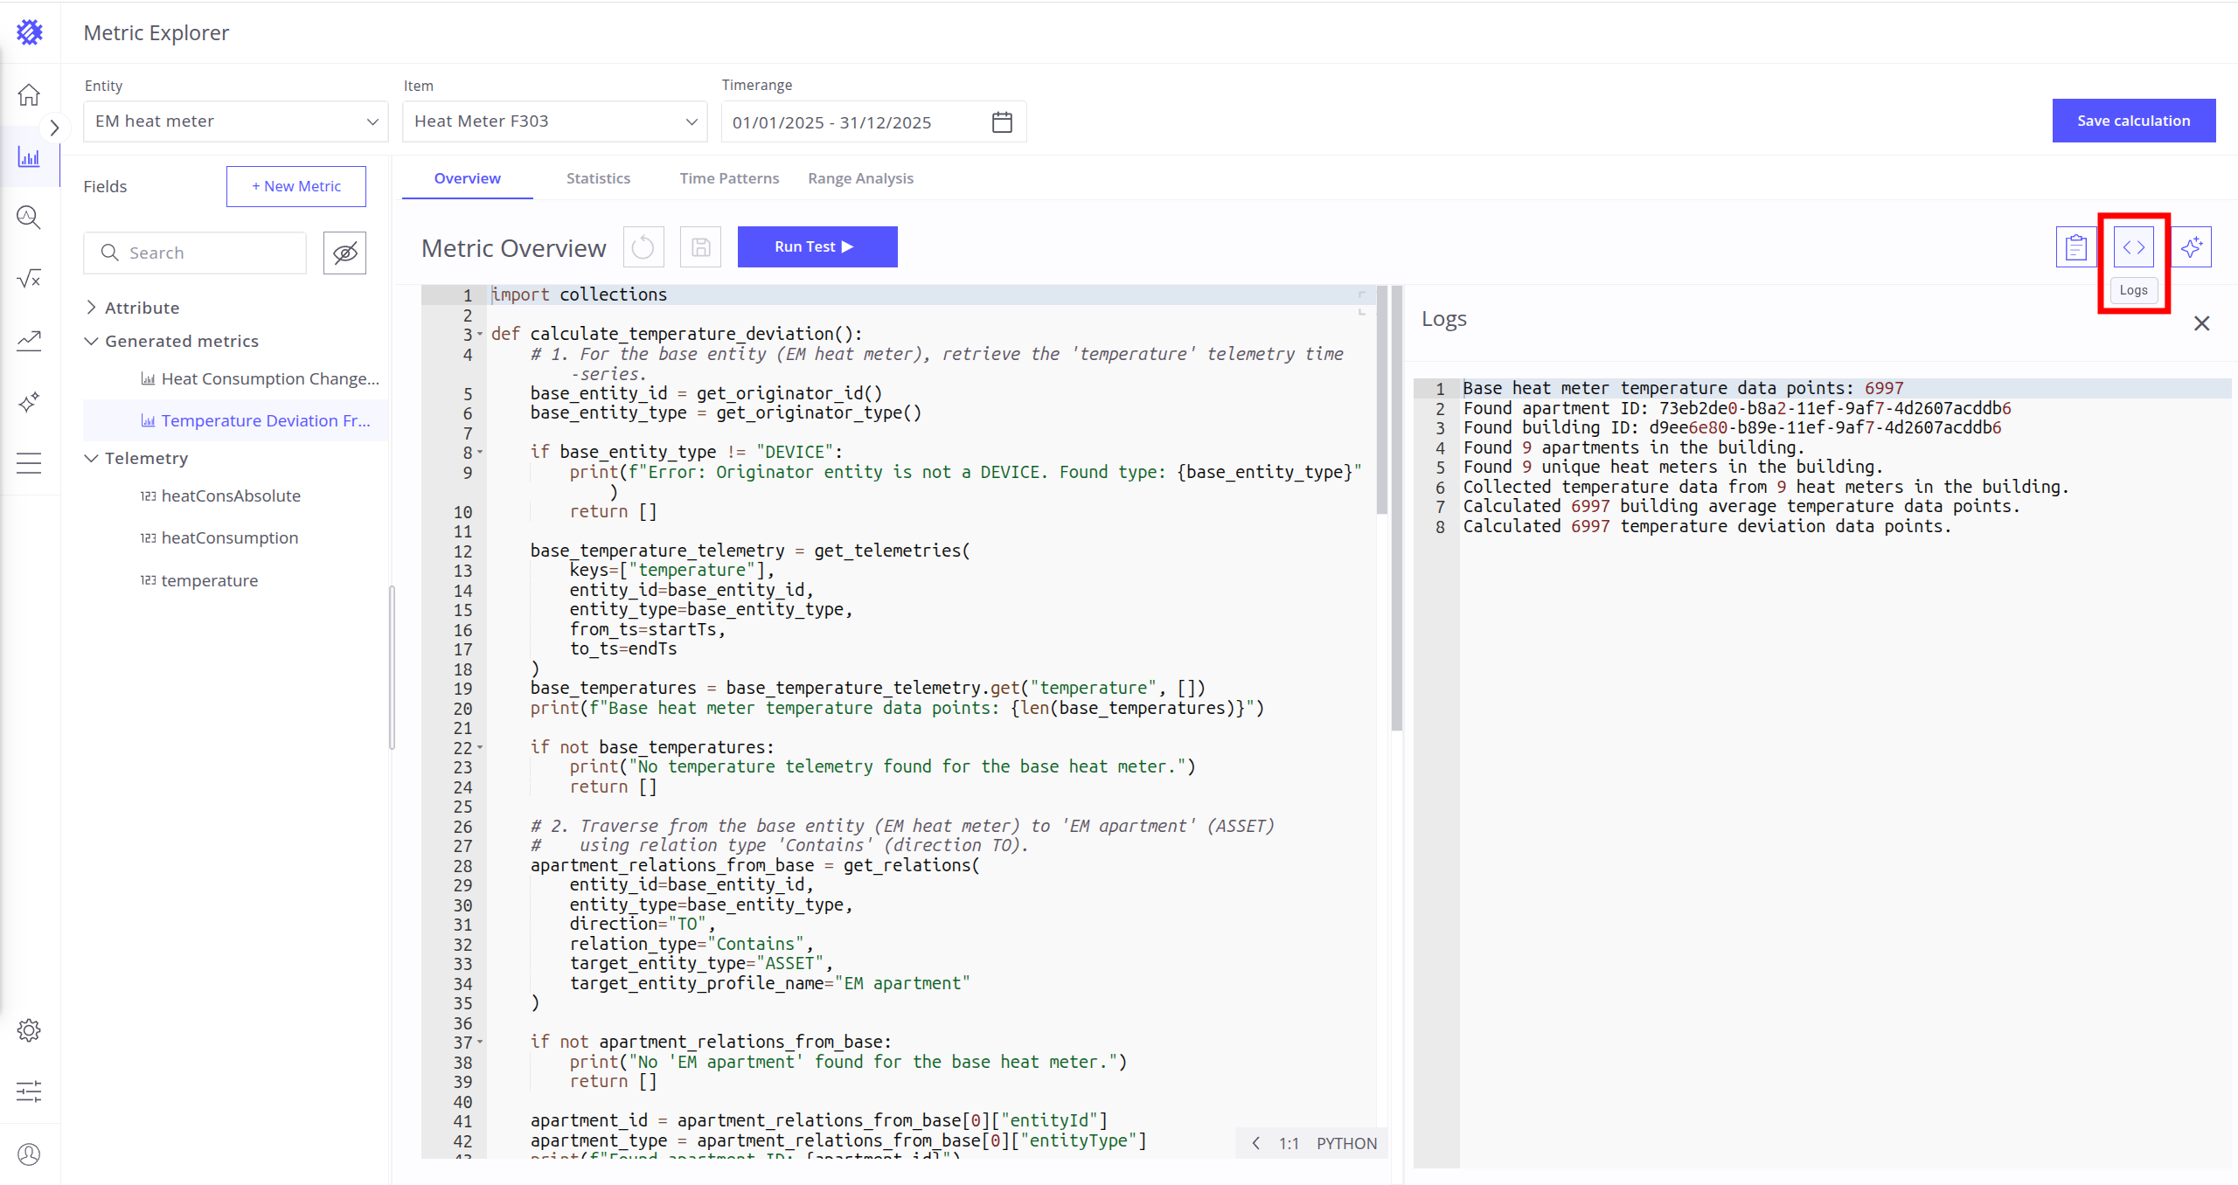
Task: Click the reset refresh icon beside Metric Overview
Action: (643, 247)
